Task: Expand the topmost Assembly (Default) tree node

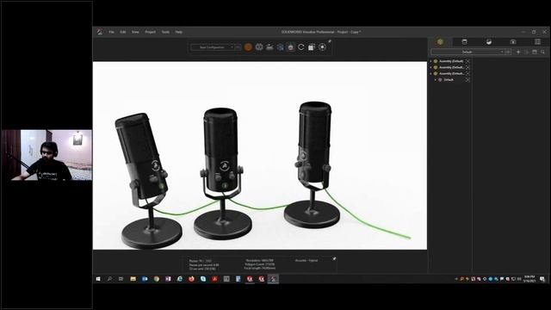Action: click(431, 61)
